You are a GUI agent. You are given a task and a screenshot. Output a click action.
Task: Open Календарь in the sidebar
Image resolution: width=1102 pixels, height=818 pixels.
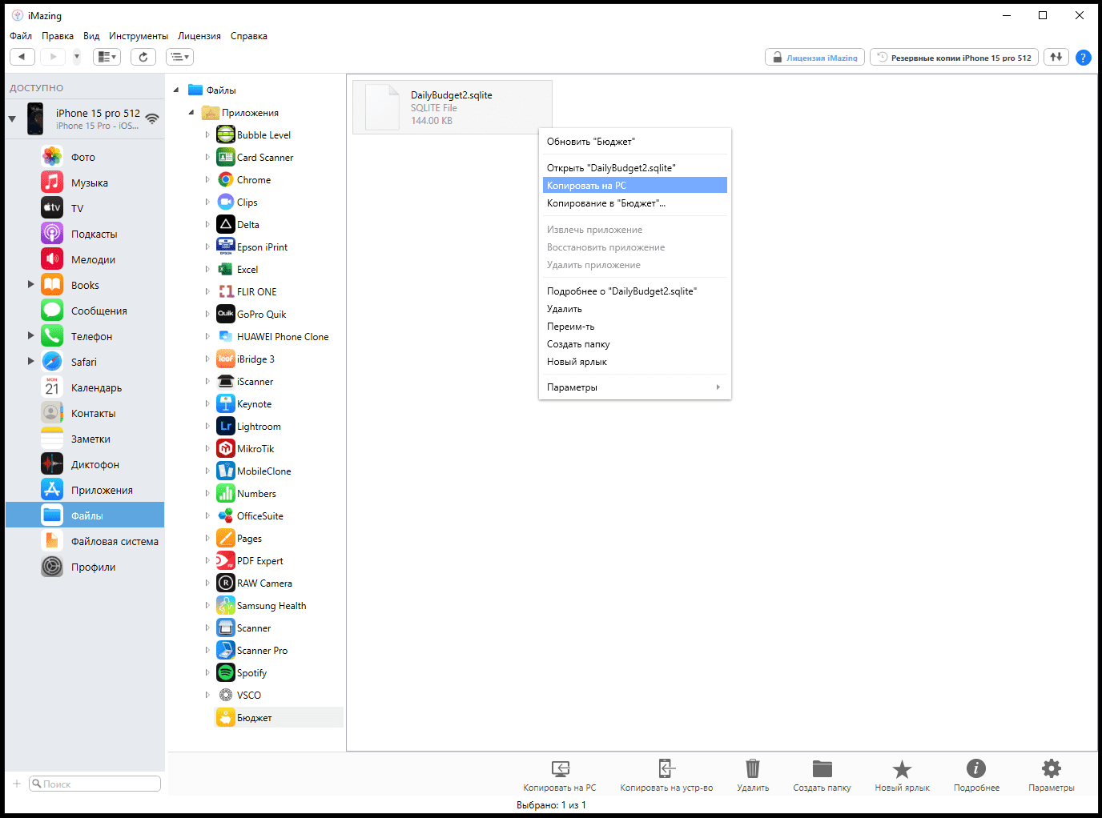96,388
